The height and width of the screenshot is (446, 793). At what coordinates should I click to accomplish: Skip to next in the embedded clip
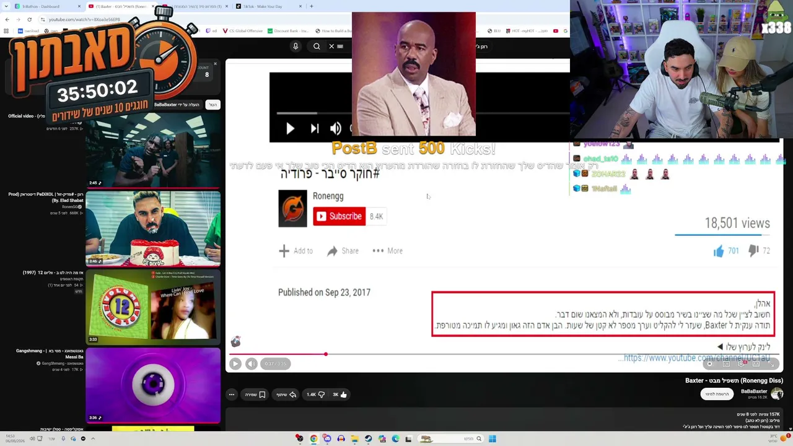tap(314, 128)
